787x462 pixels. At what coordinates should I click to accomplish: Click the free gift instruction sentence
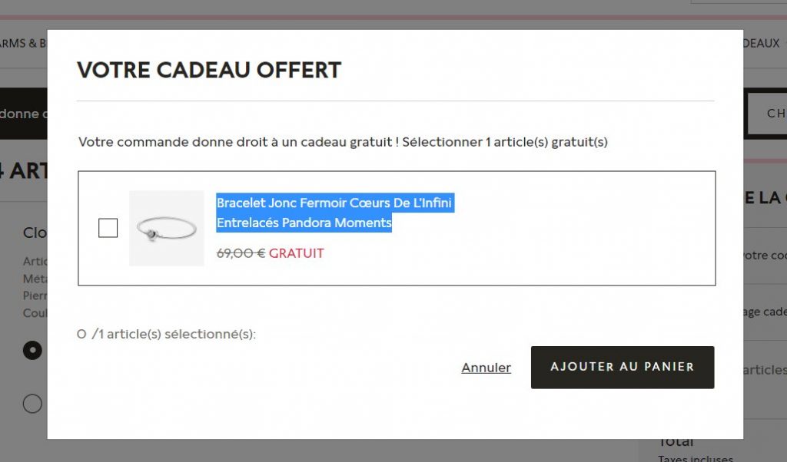pyautogui.click(x=343, y=142)
